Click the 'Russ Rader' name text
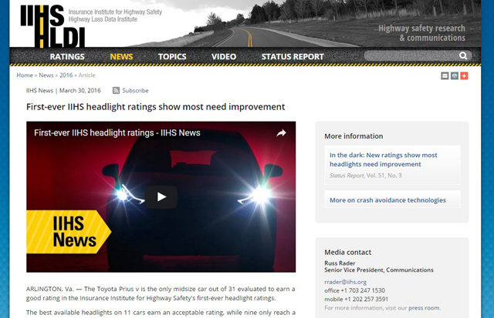Image resolution: width=494 pixels, height=318 pixels. coord(340,263)
